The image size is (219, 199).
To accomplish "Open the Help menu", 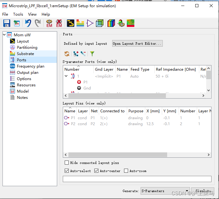I will (x=46, y=14).
